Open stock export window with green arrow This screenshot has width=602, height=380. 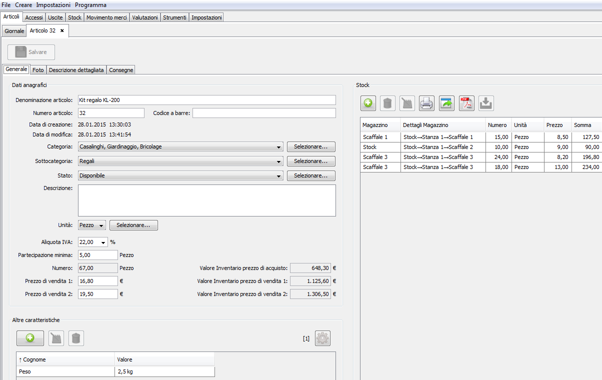446,103
